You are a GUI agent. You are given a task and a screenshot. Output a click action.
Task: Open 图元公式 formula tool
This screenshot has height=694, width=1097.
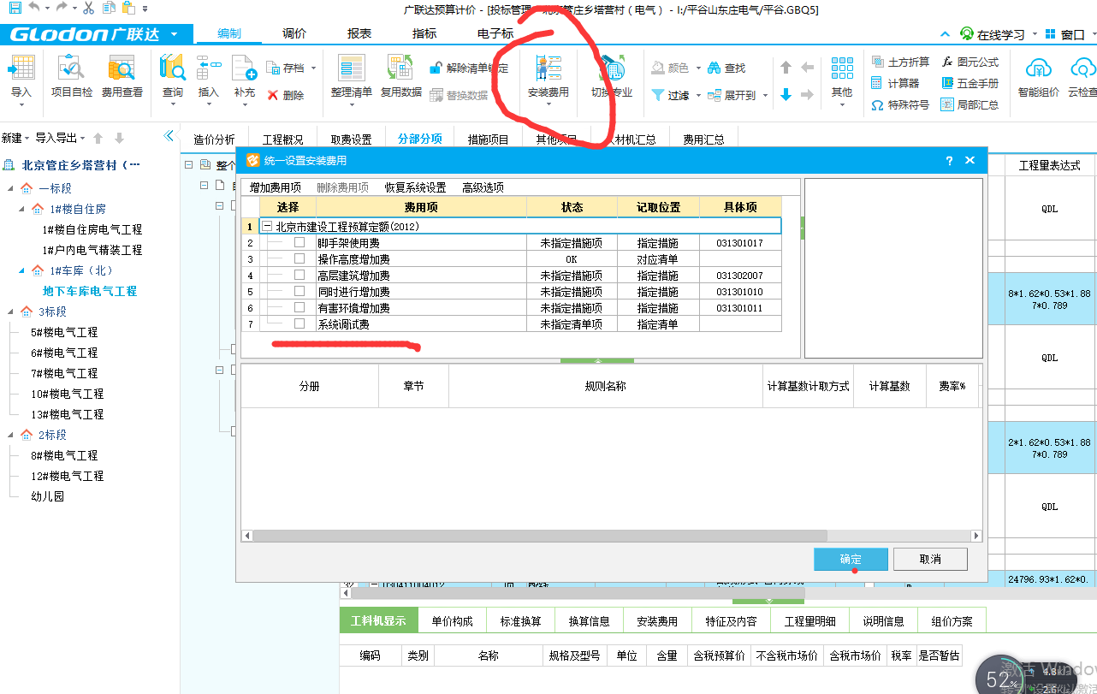(x=970, y=62)
